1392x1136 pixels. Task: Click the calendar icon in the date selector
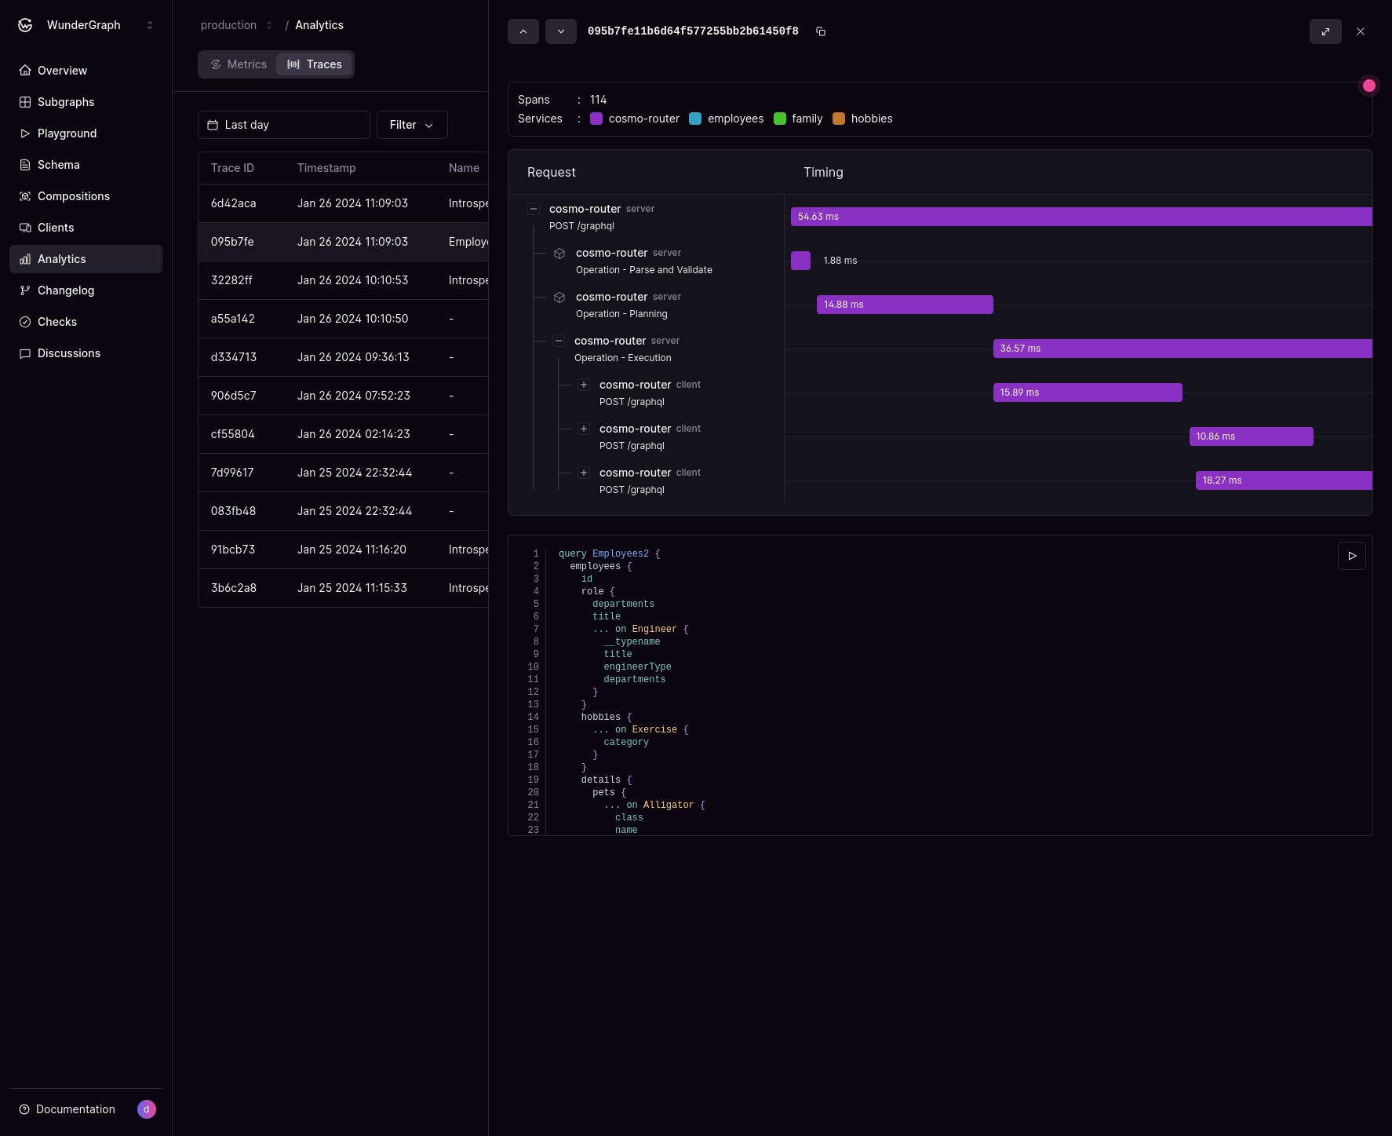point(212,125)
